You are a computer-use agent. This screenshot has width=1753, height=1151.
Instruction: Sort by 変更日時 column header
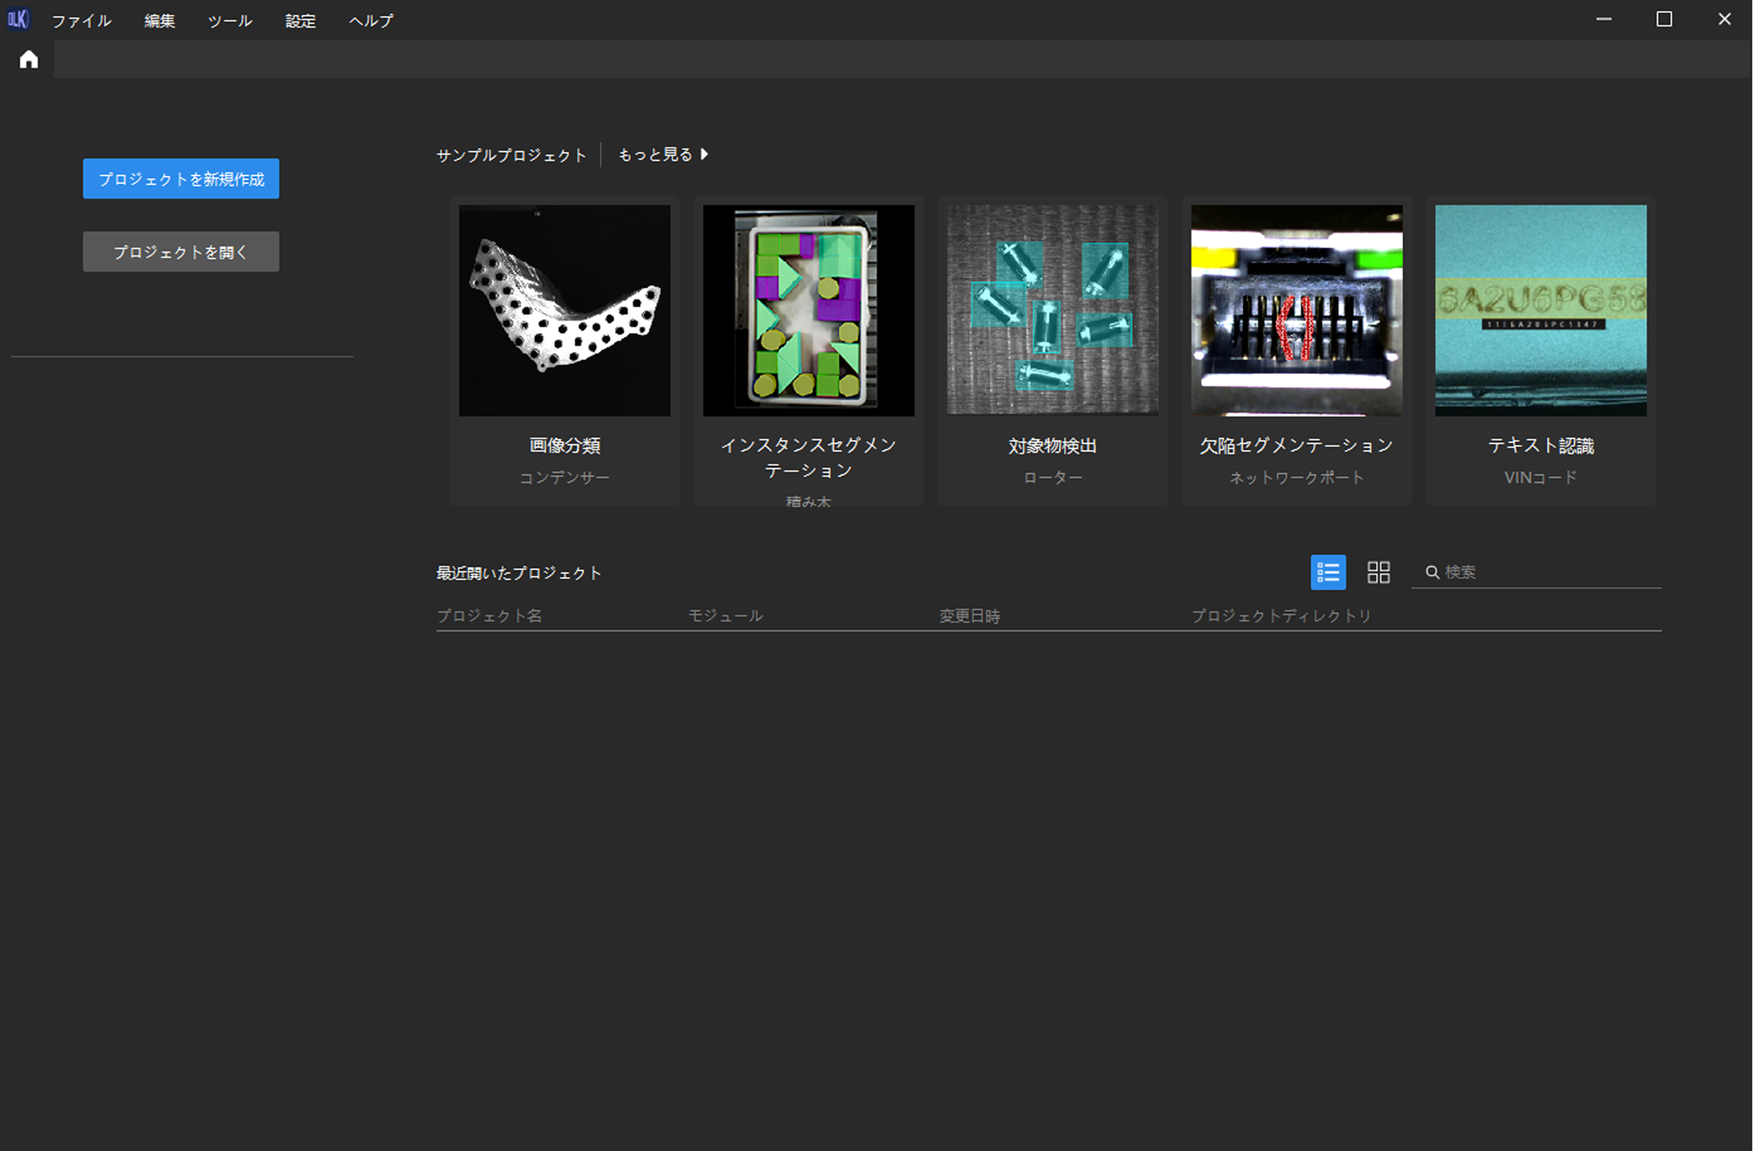tap(969, 616)
